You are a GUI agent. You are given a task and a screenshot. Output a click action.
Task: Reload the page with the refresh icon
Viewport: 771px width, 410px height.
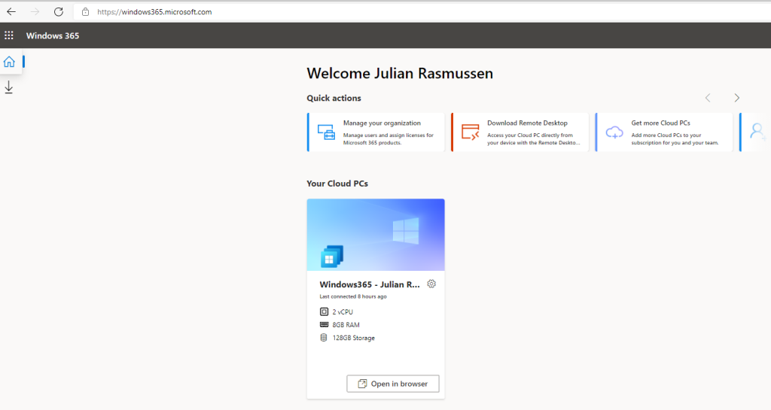point(59,12)
